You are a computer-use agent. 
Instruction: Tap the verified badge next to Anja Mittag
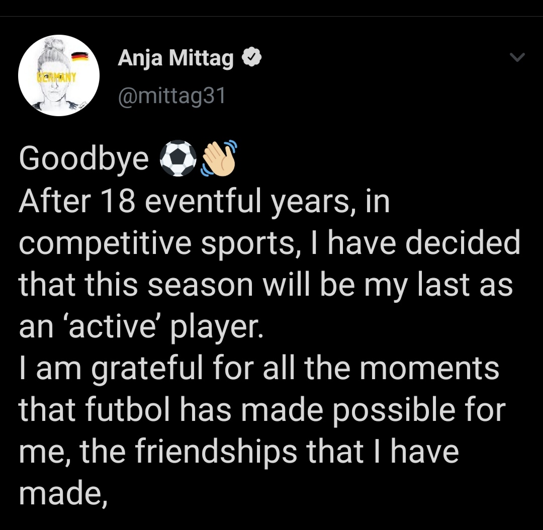point(251,57)
